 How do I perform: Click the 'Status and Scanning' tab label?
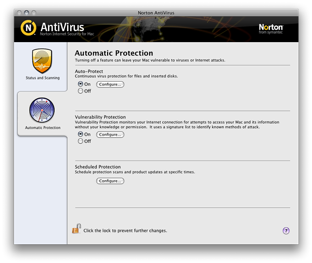click(x=43, y=78)
